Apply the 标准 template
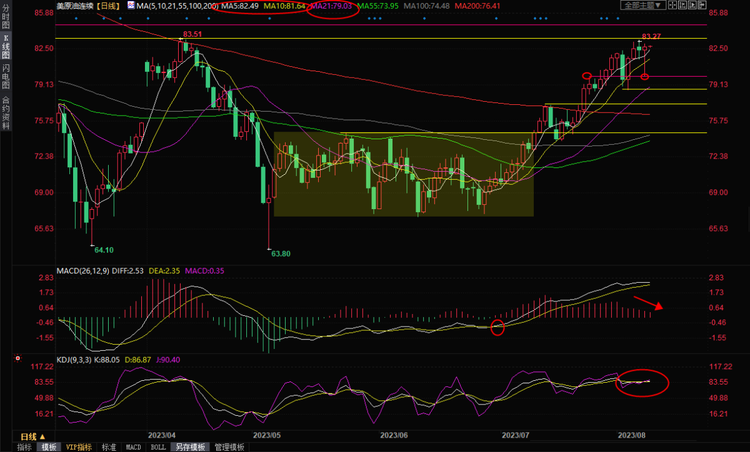 coord(109,447)
